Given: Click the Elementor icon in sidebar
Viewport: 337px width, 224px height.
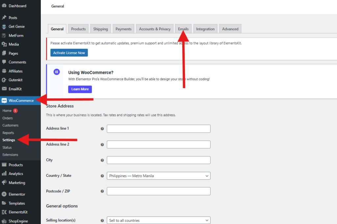Looking at the screenshot, I should click(x=4, y=194).
